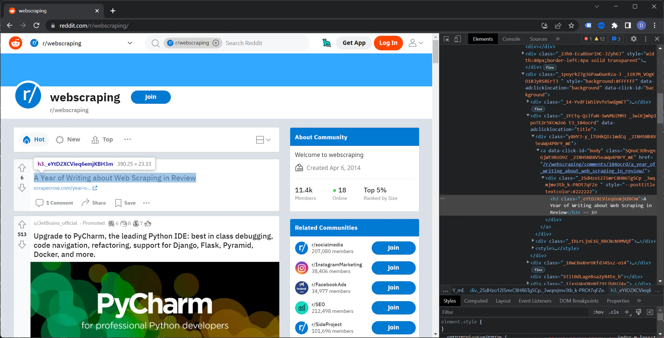Open the DevTools kebab menu
The height and width of the screenshot is (338, 664).
point(646,39)
